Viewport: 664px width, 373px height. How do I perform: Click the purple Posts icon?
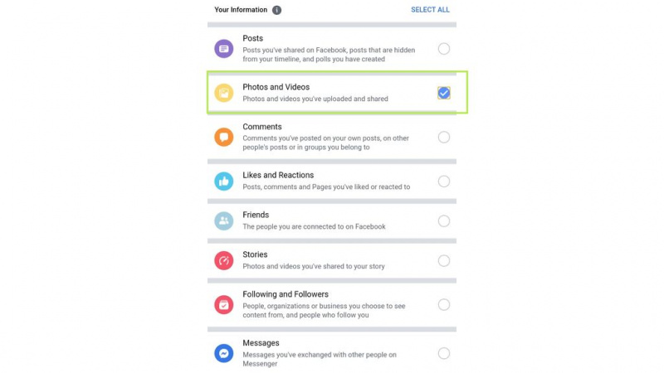point(223,49)
